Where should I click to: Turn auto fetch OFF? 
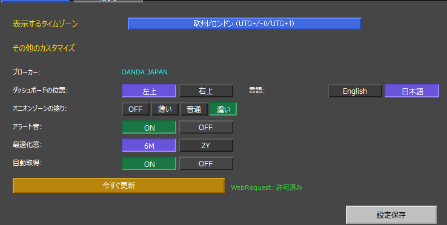(x=206, y=164)
